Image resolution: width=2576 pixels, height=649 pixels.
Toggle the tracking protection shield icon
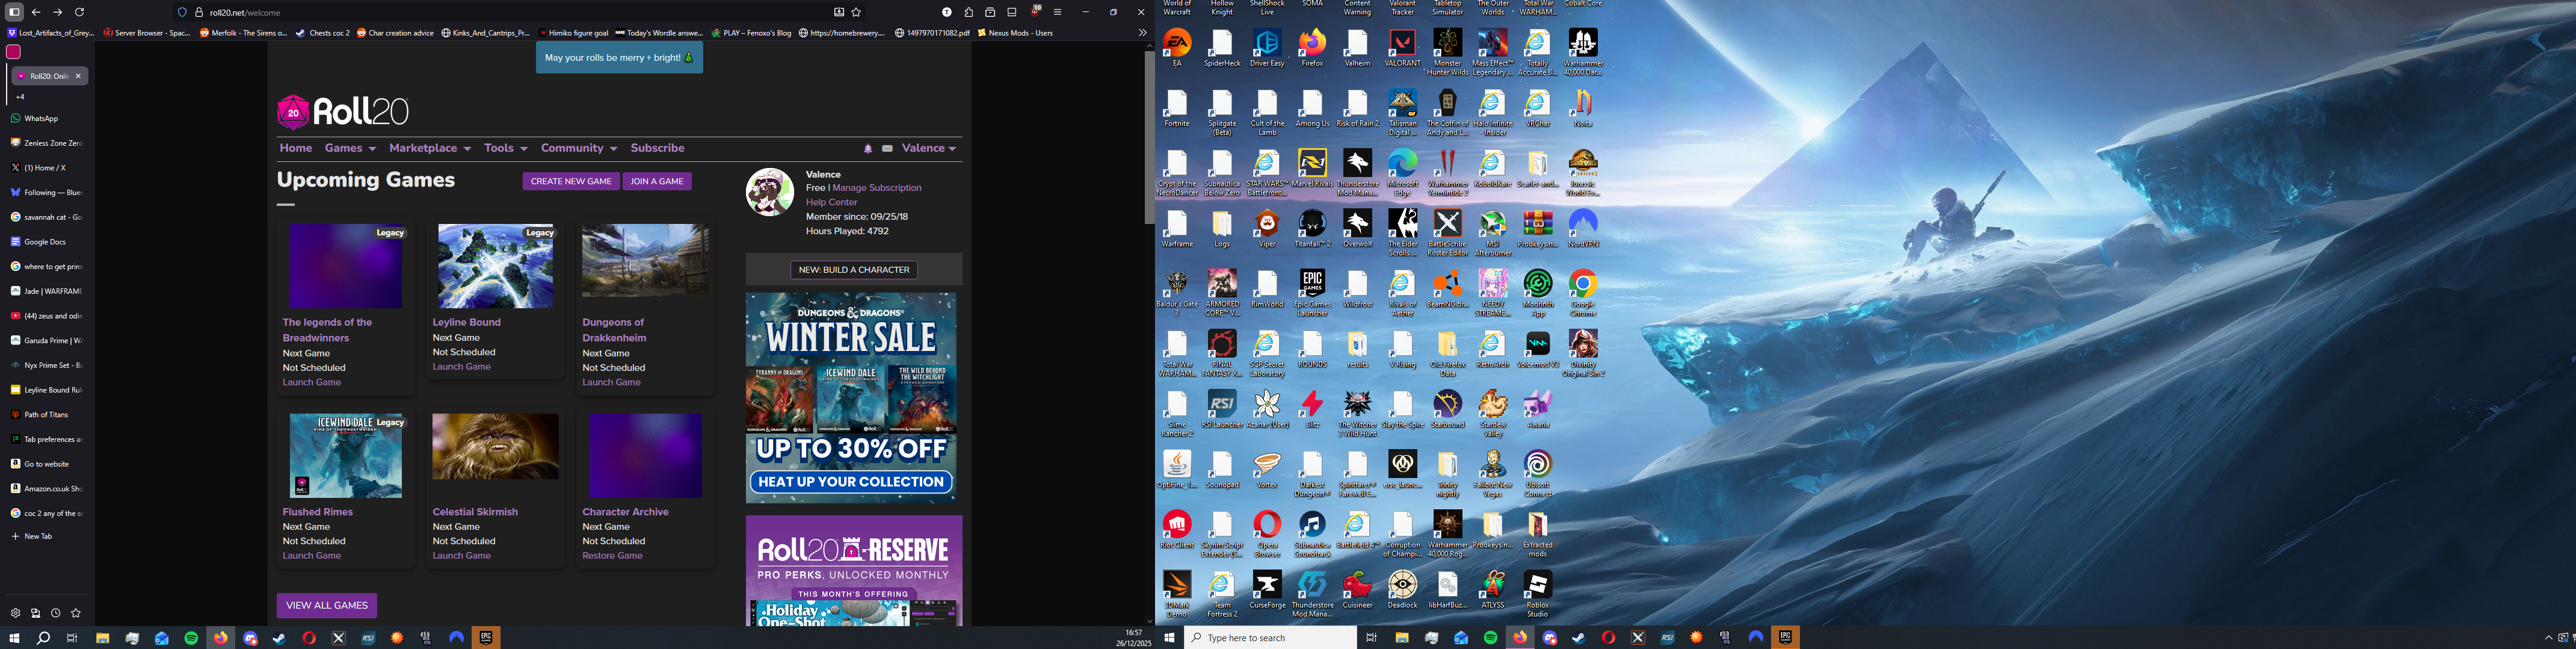[x=182, y=13]
